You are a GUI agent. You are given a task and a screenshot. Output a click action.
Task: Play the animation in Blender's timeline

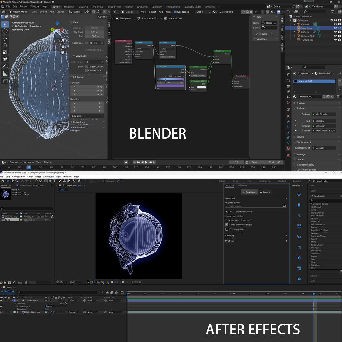(146, 162)
